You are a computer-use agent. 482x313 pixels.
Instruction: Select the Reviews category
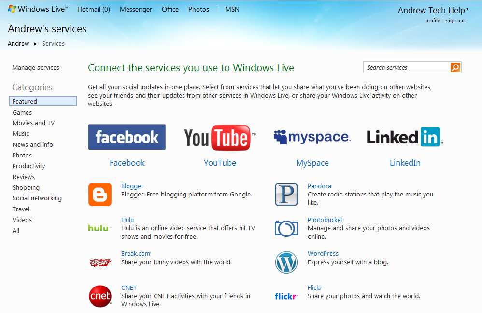(24, 177)
